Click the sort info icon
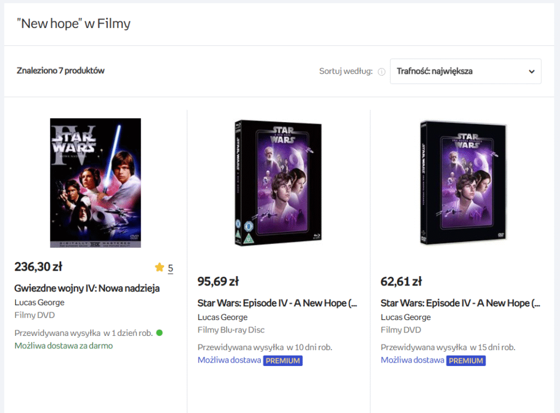Screen dimensions: 560x413 click(382, 72)
